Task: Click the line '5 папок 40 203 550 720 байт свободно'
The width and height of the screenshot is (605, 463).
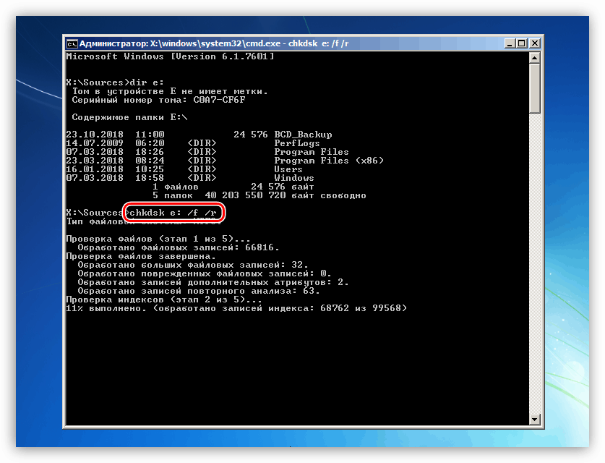Action: (x=259, y=195)
